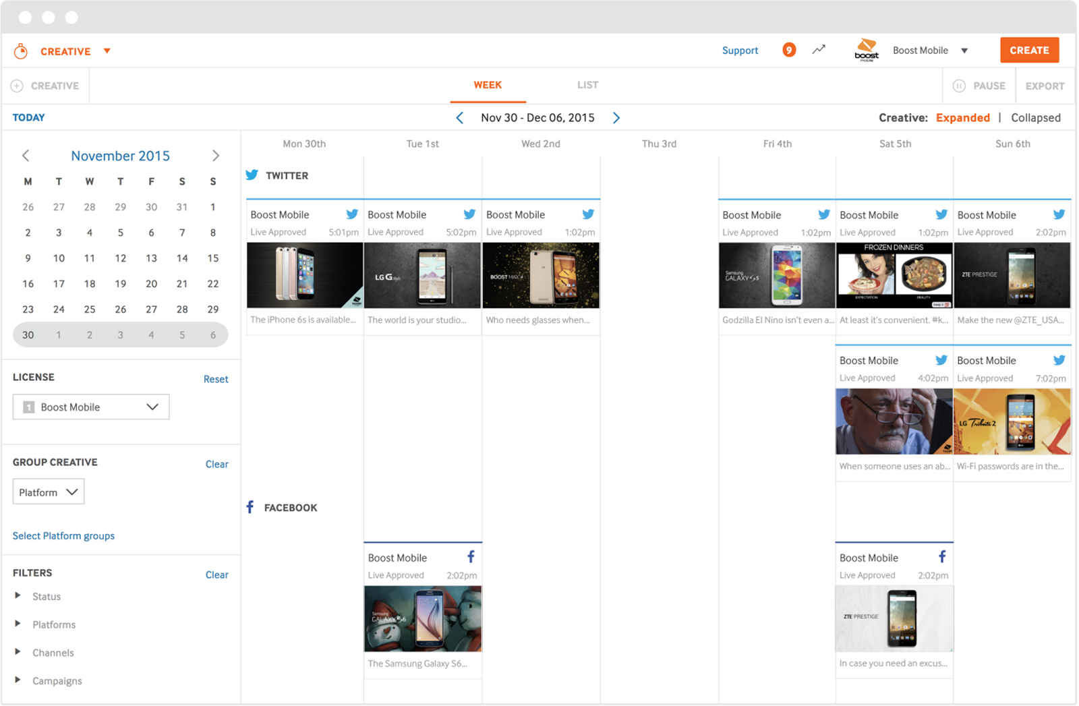Open the LG Tribute 2 post thumbnail
Screen dimensions: 1079x706
pos(1012,421)
